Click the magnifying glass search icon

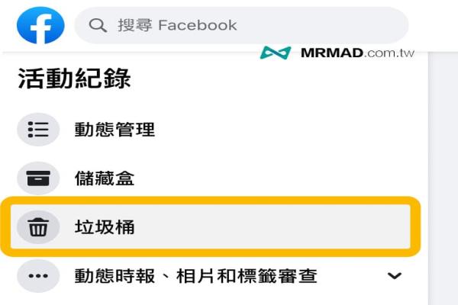(98, 25)
